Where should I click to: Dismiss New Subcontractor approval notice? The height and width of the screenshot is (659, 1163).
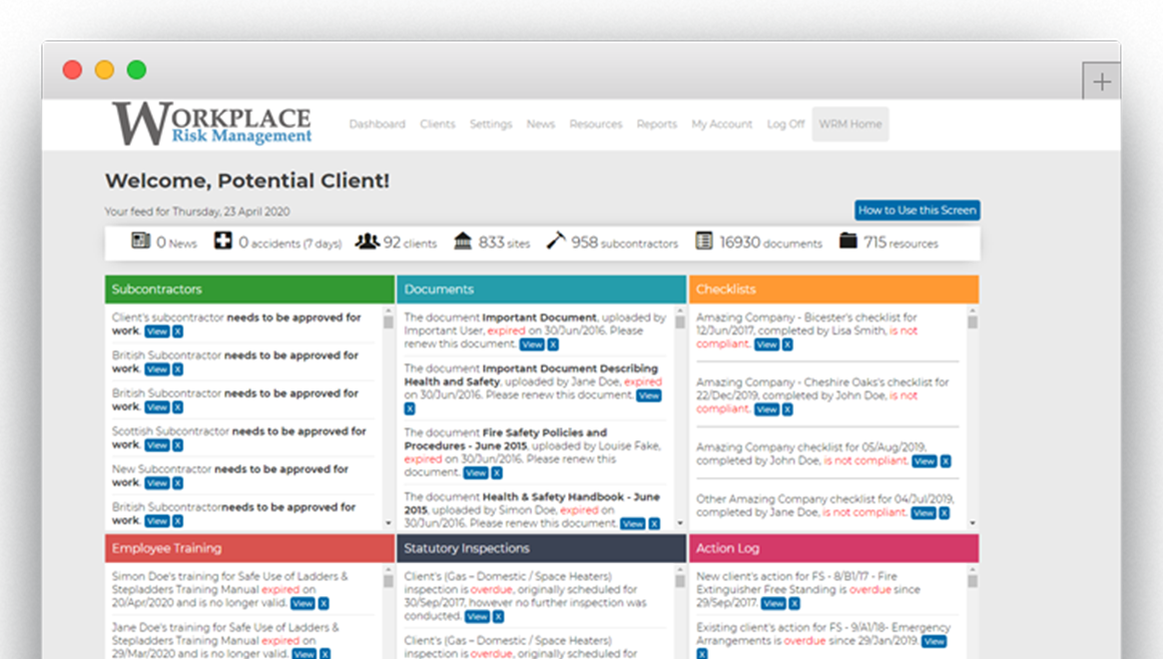[x=178, y=483]
